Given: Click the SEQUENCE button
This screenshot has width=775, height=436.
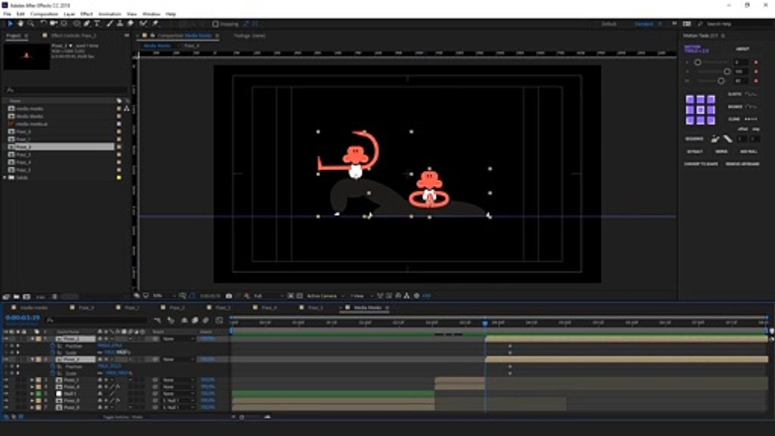Looking at the screenshot, I should pos(694,139).
